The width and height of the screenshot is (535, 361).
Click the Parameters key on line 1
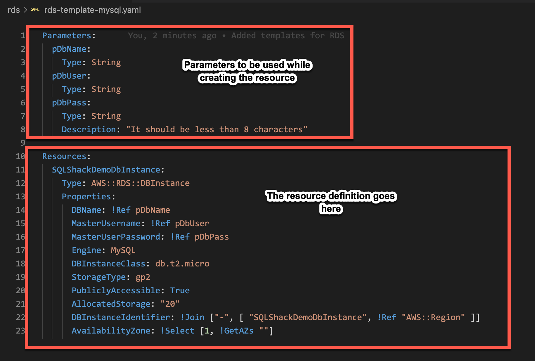pyautogui.click(x=66, y=35)
